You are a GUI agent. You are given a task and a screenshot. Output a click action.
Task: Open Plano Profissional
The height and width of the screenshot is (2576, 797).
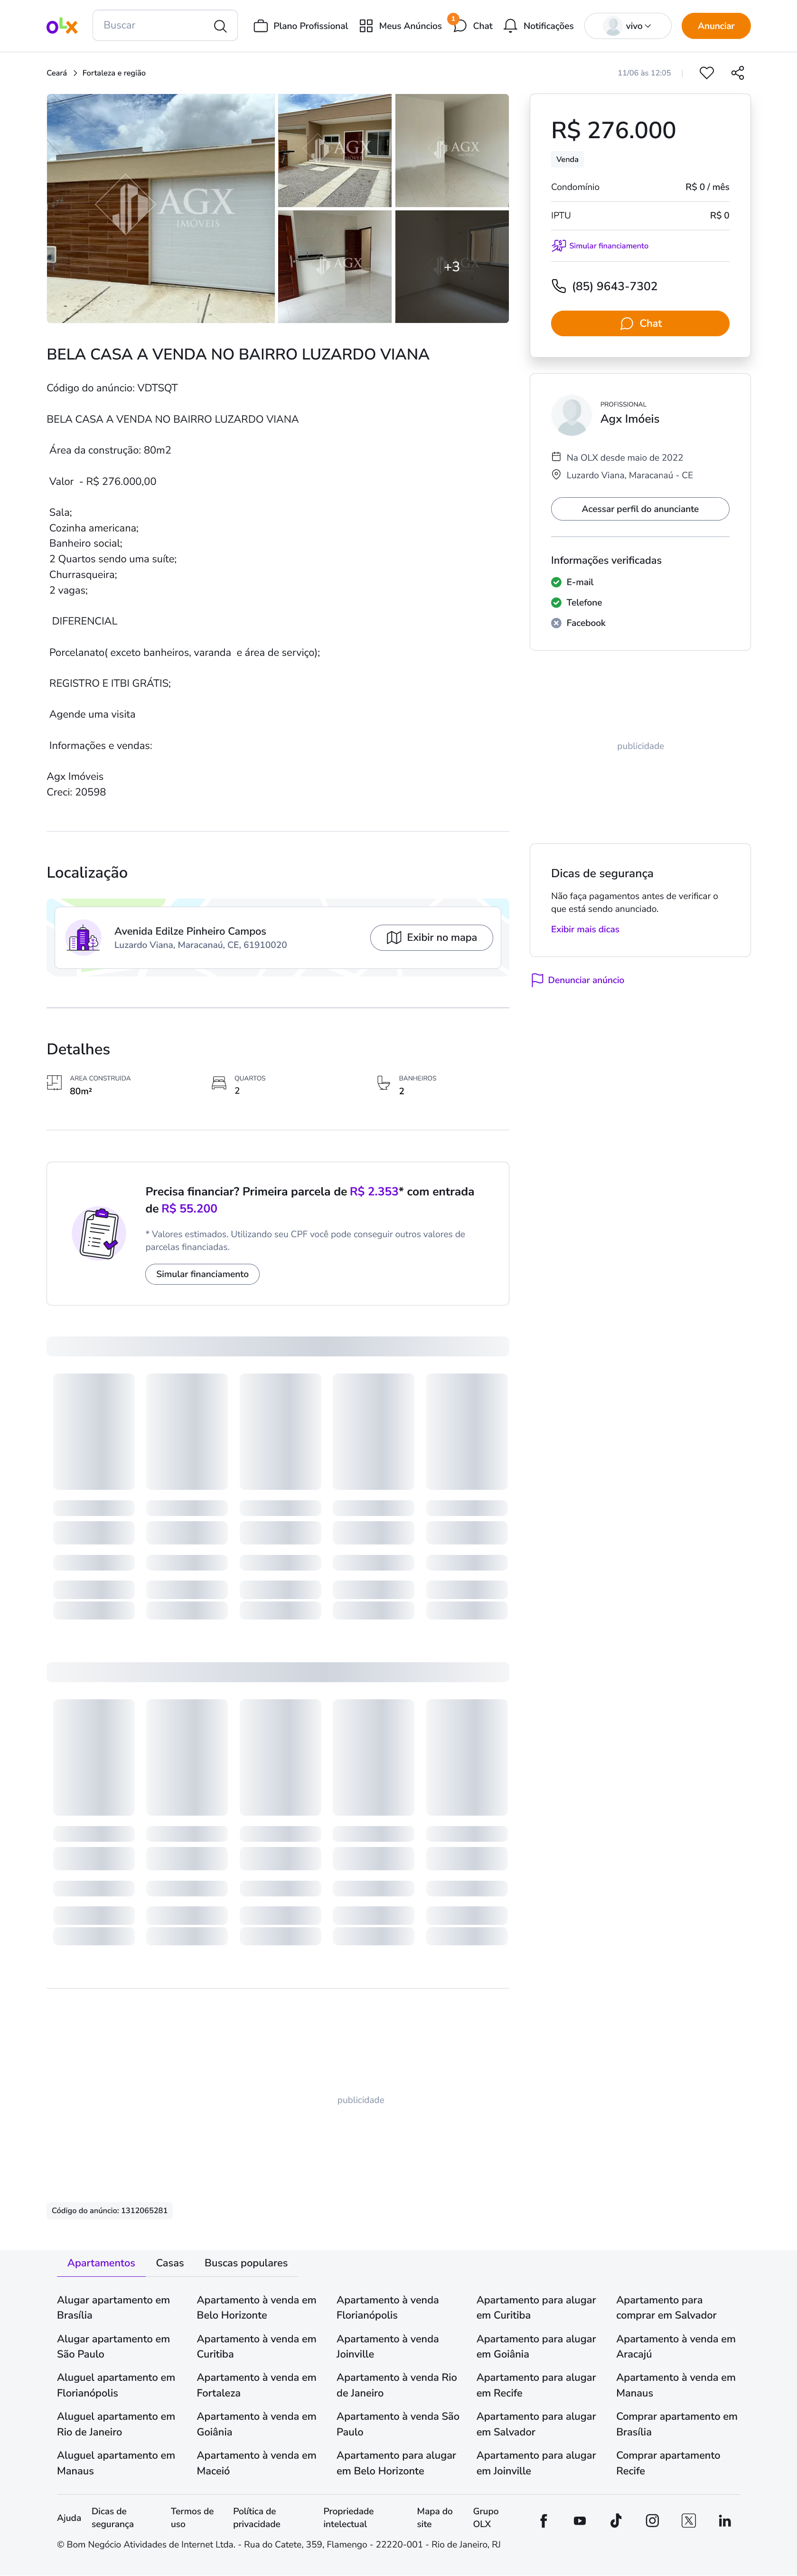click(301, 26)
